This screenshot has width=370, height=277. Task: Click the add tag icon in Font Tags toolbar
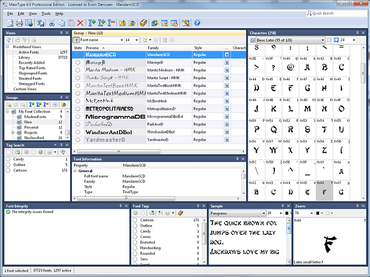pos(152,213)
